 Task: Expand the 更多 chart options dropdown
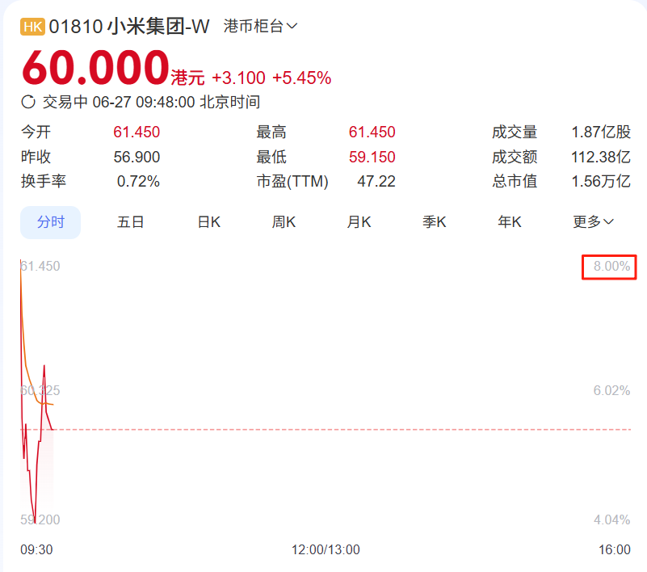coord(593,222)
